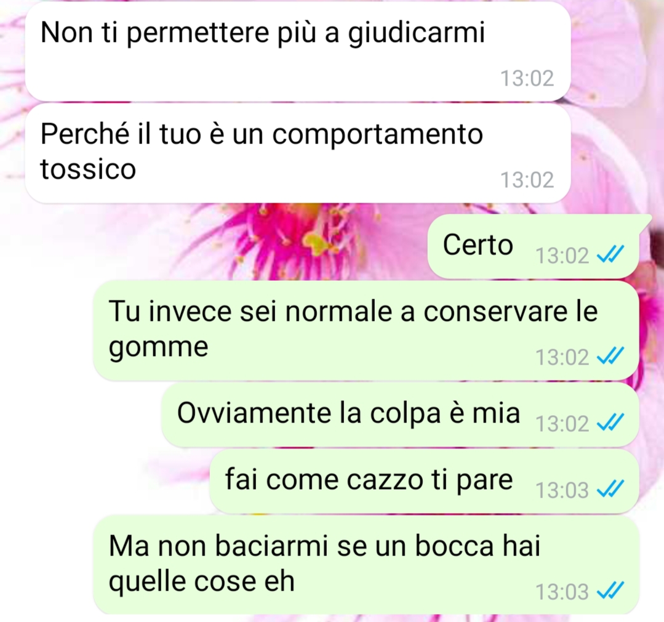Click double check next to 'Ovviamente la colpa è mia'

coord(610,423)
